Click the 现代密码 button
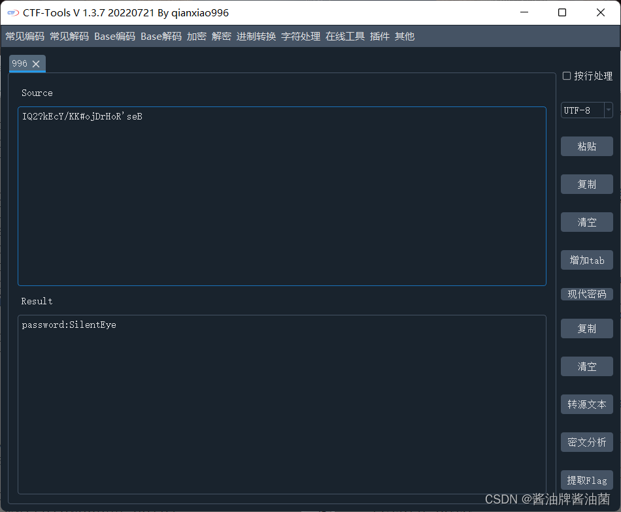The height and width of the screenshot is (512, 621). coord(587,295)
